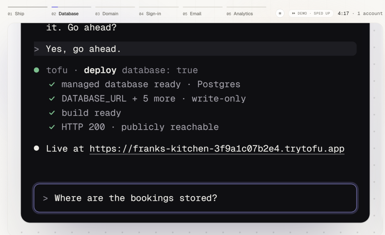This screenshot has width=385, height=235.
Task: Click the 'HTTP 200 · publicly reachable' text
Action: point(140,127)
